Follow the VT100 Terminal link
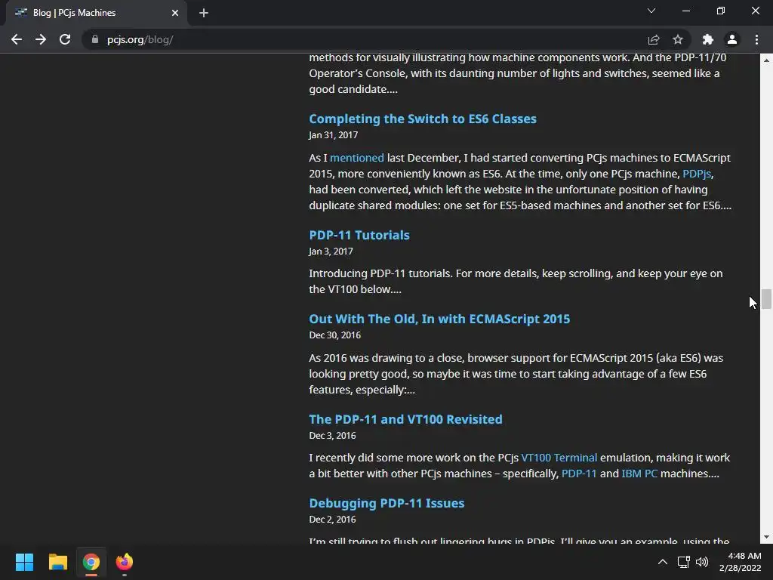This screenshot has height=580, width=773. (x=559, y=458)
